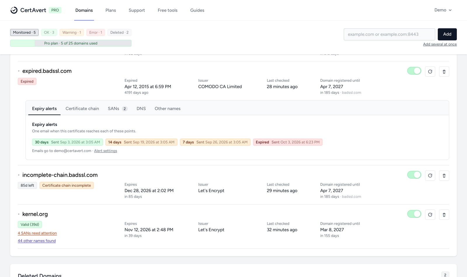Toggle monitoring off for expired.badssl.com
Viewport: 467px width, 277px height.
[x=414, y=71]
